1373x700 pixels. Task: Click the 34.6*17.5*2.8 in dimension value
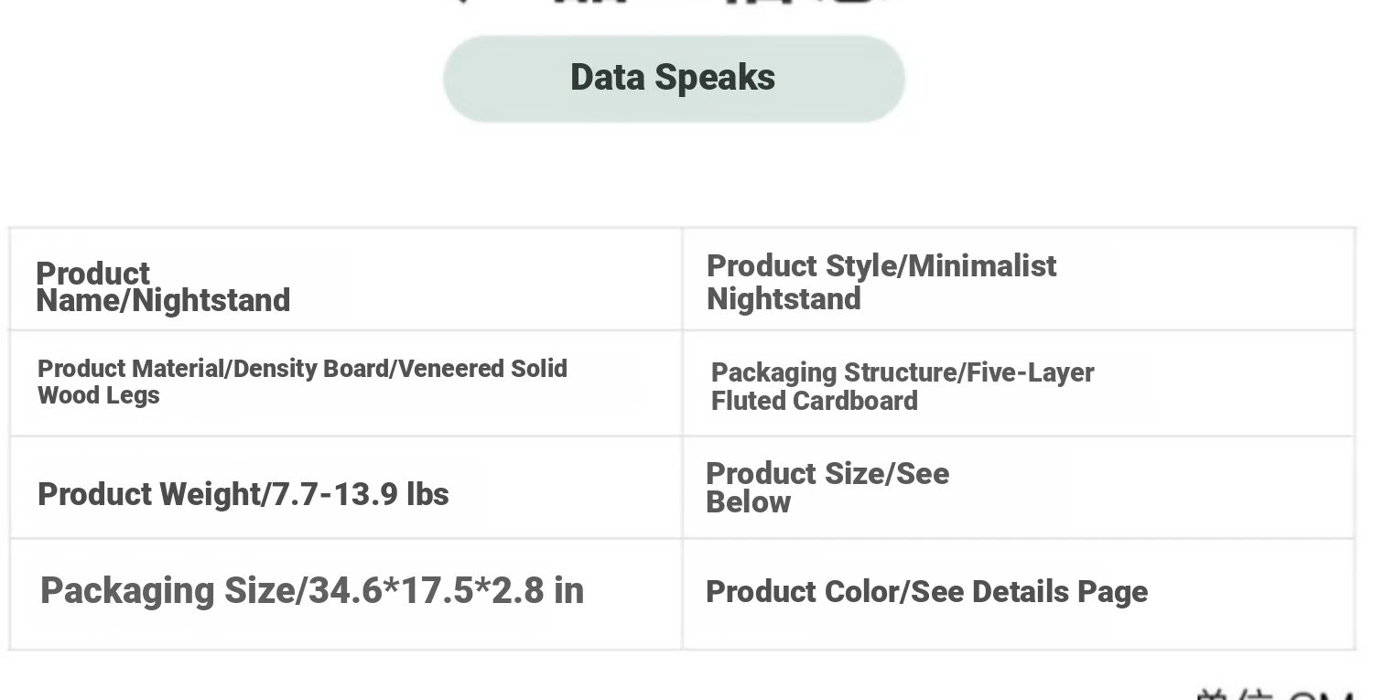(447, 591)
